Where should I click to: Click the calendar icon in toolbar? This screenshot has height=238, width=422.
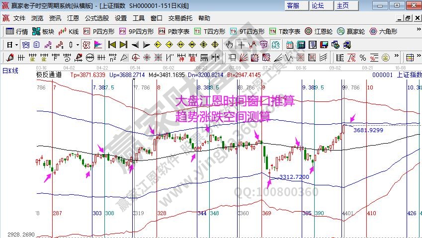(289, 45)
